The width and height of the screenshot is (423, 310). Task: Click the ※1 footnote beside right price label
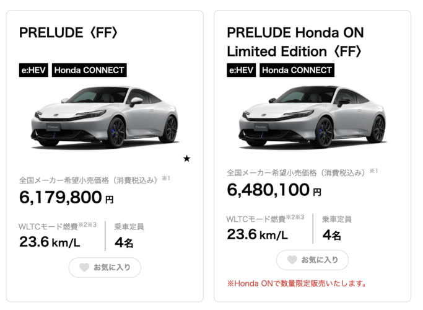click(373, 170)
